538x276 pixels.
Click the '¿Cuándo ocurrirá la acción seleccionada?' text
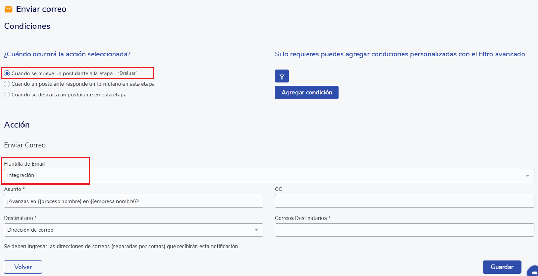[x=67, y=54]
